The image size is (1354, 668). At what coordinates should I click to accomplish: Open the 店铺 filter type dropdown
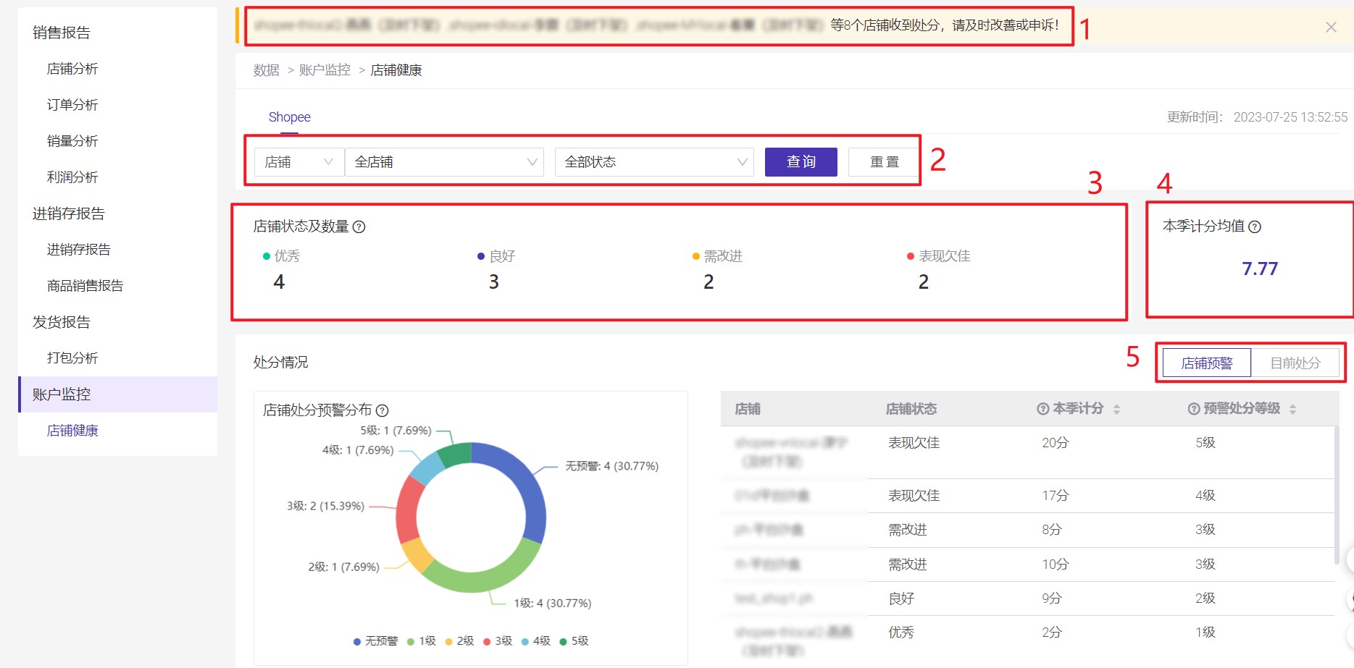(x=298, y=162)
